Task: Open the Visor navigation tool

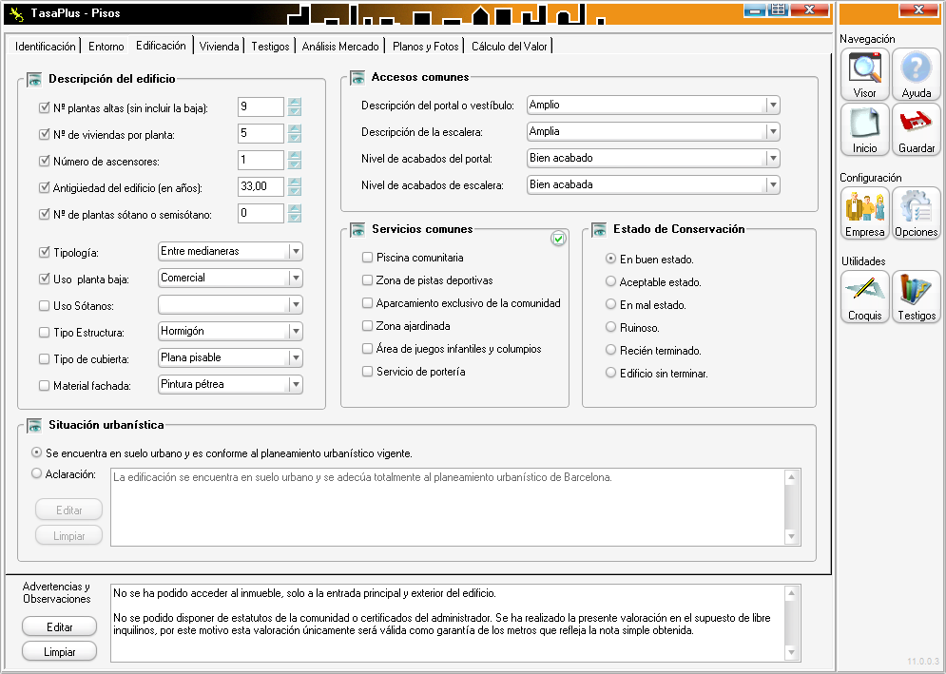Action: (864, 75)
